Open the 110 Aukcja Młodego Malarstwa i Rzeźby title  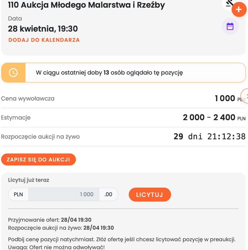tap(86, 5)
